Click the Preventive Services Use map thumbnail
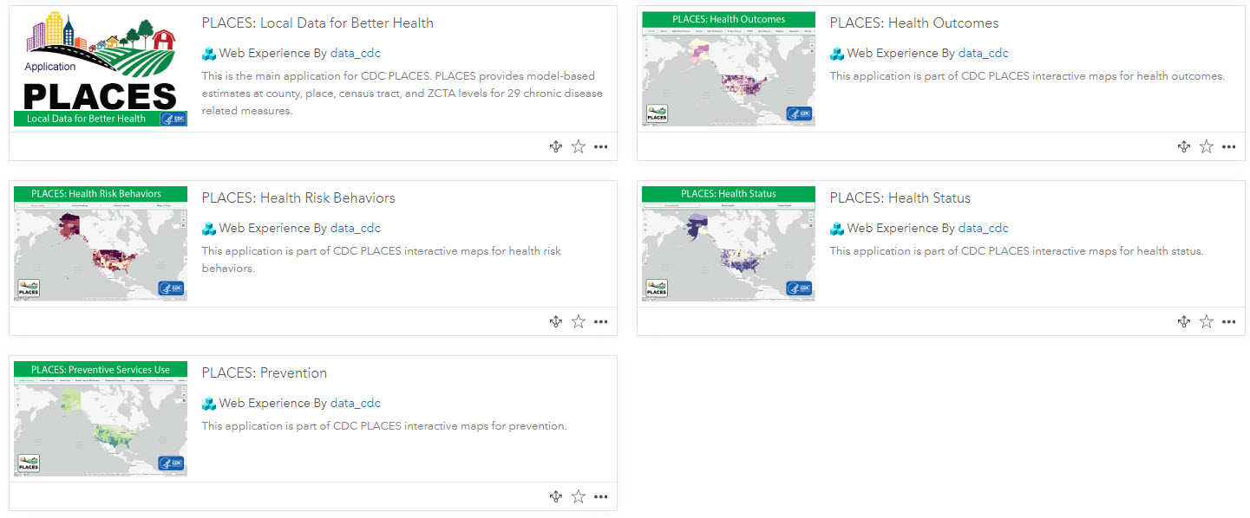The height and width of the screenshot is (518, 1250). pyautogui.click(x=101, y=419)
